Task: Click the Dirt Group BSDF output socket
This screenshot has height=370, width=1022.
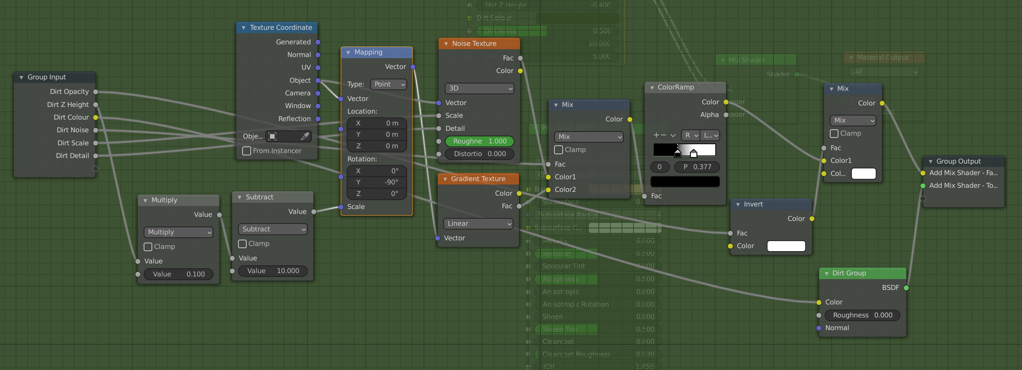Action: [x=906, y=288]
